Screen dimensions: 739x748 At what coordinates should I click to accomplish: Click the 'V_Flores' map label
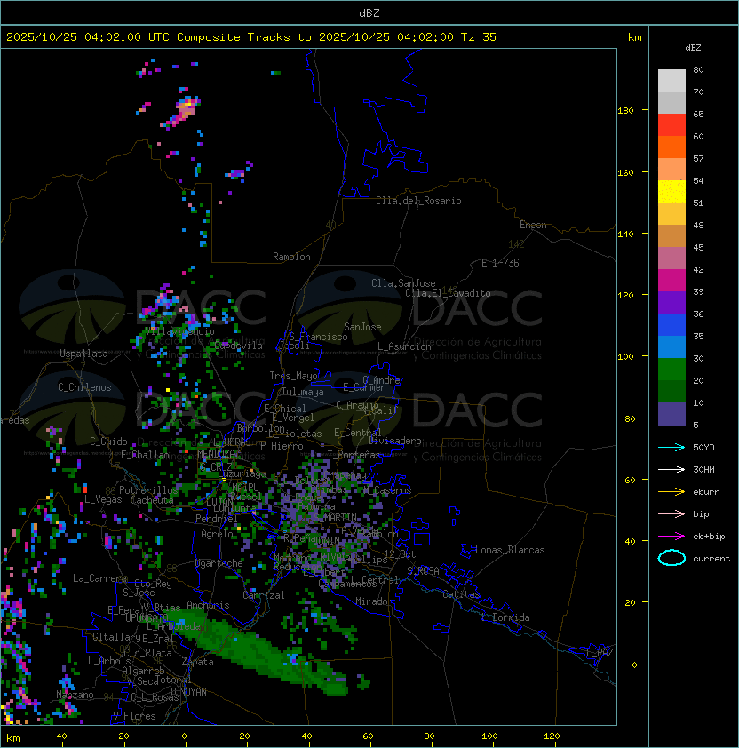coord(134,716)
